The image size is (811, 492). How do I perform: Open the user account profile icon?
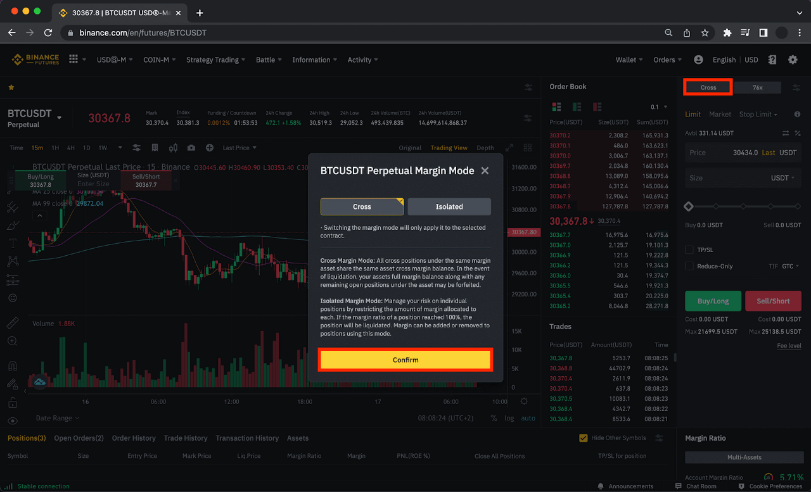click(698, 60)
